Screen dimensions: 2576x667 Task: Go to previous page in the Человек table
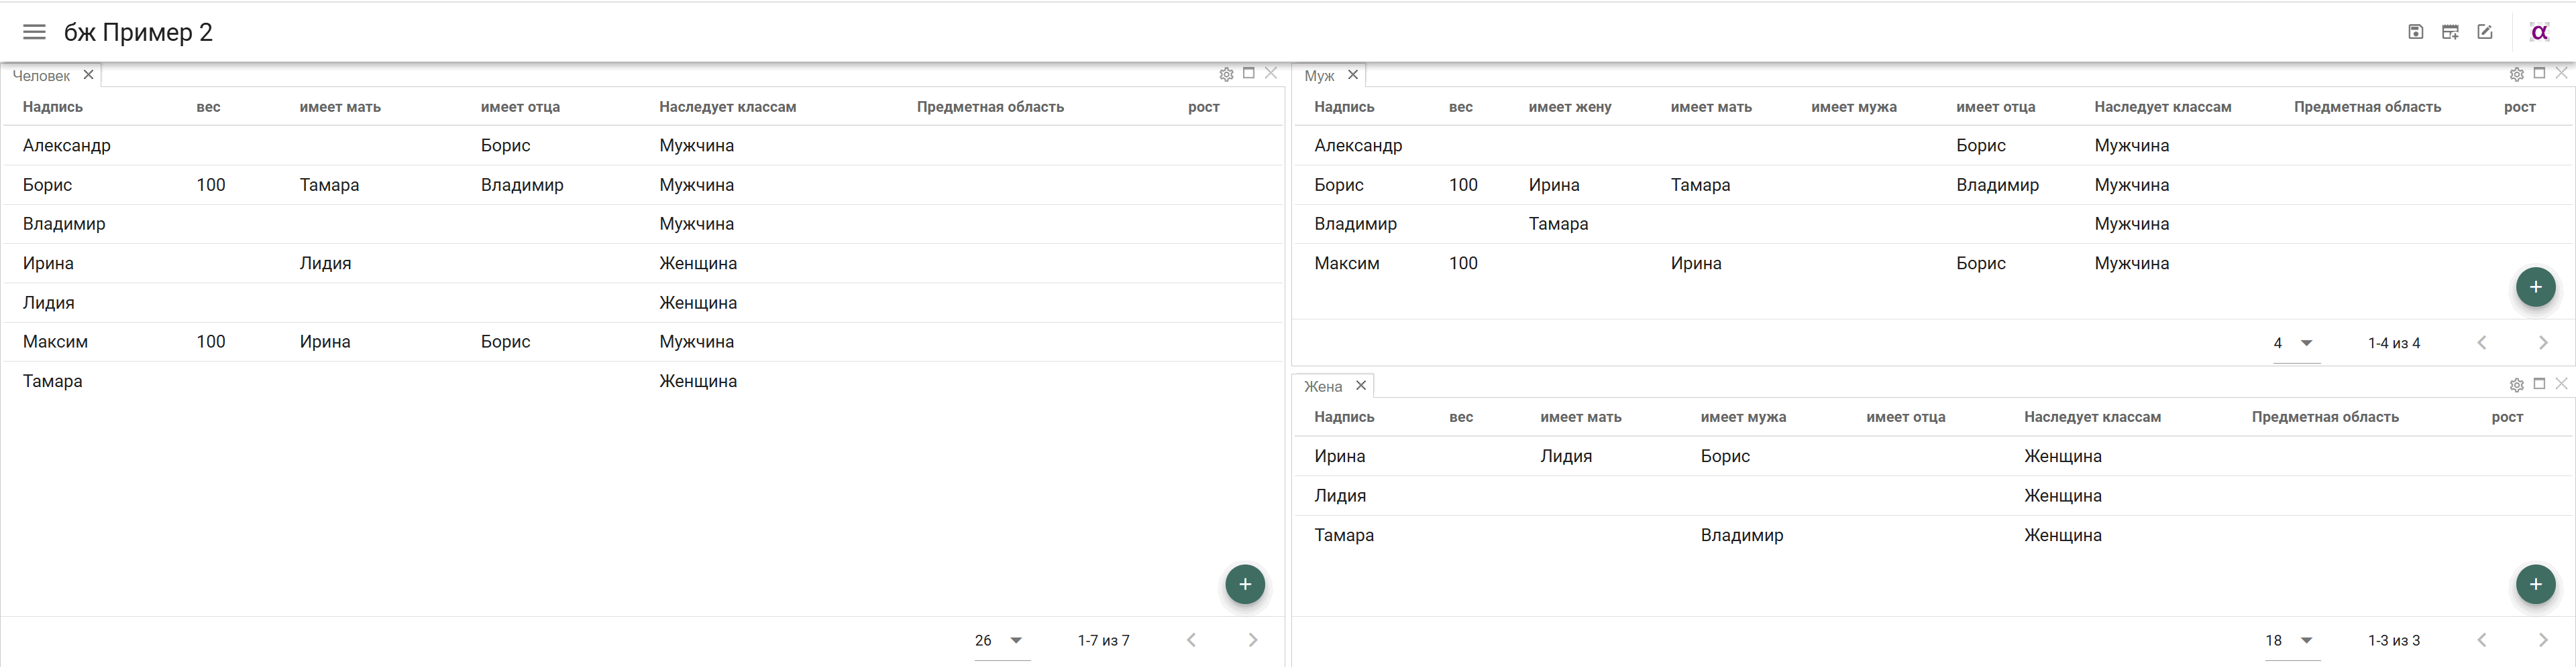(x=1191, y=640)
